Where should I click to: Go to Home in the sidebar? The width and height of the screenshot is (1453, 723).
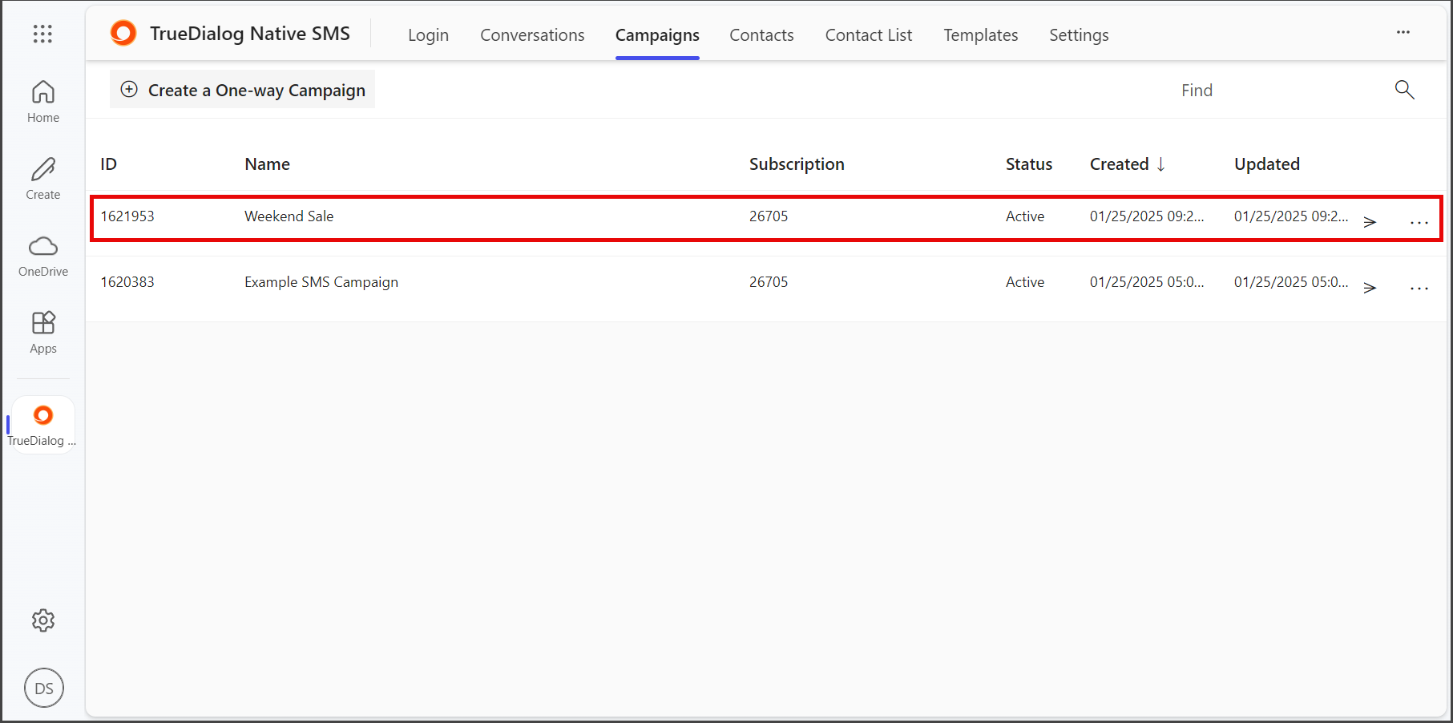(x=43, y=102)
